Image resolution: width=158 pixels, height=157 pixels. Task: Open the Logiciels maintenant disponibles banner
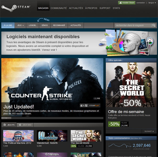(79, 43)
